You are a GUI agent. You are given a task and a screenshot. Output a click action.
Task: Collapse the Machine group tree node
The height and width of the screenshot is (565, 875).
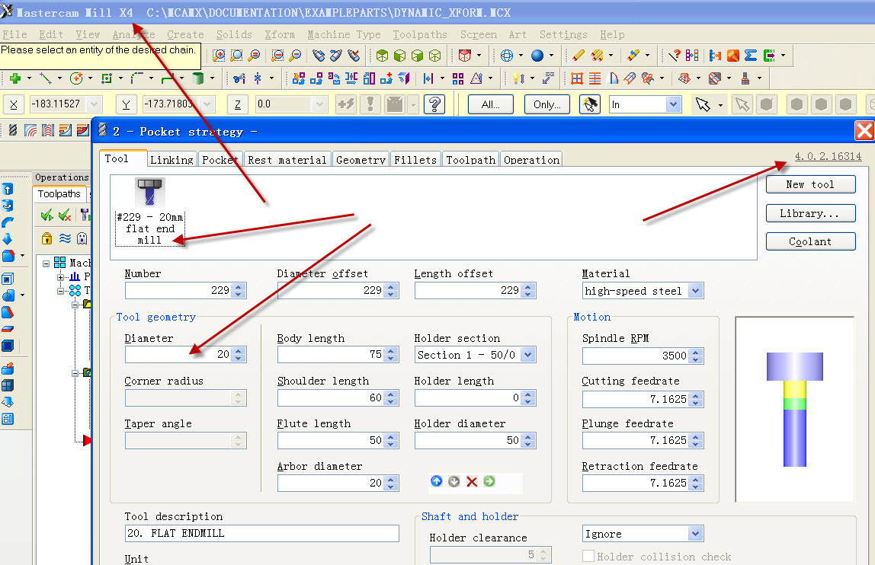click(46, 263)
